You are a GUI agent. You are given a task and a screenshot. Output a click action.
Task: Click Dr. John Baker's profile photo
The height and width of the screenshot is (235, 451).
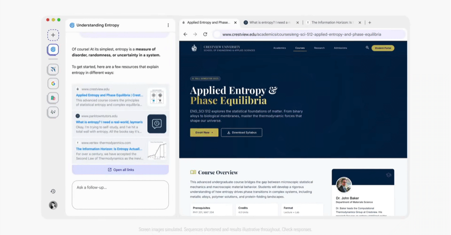coord(344,185)
